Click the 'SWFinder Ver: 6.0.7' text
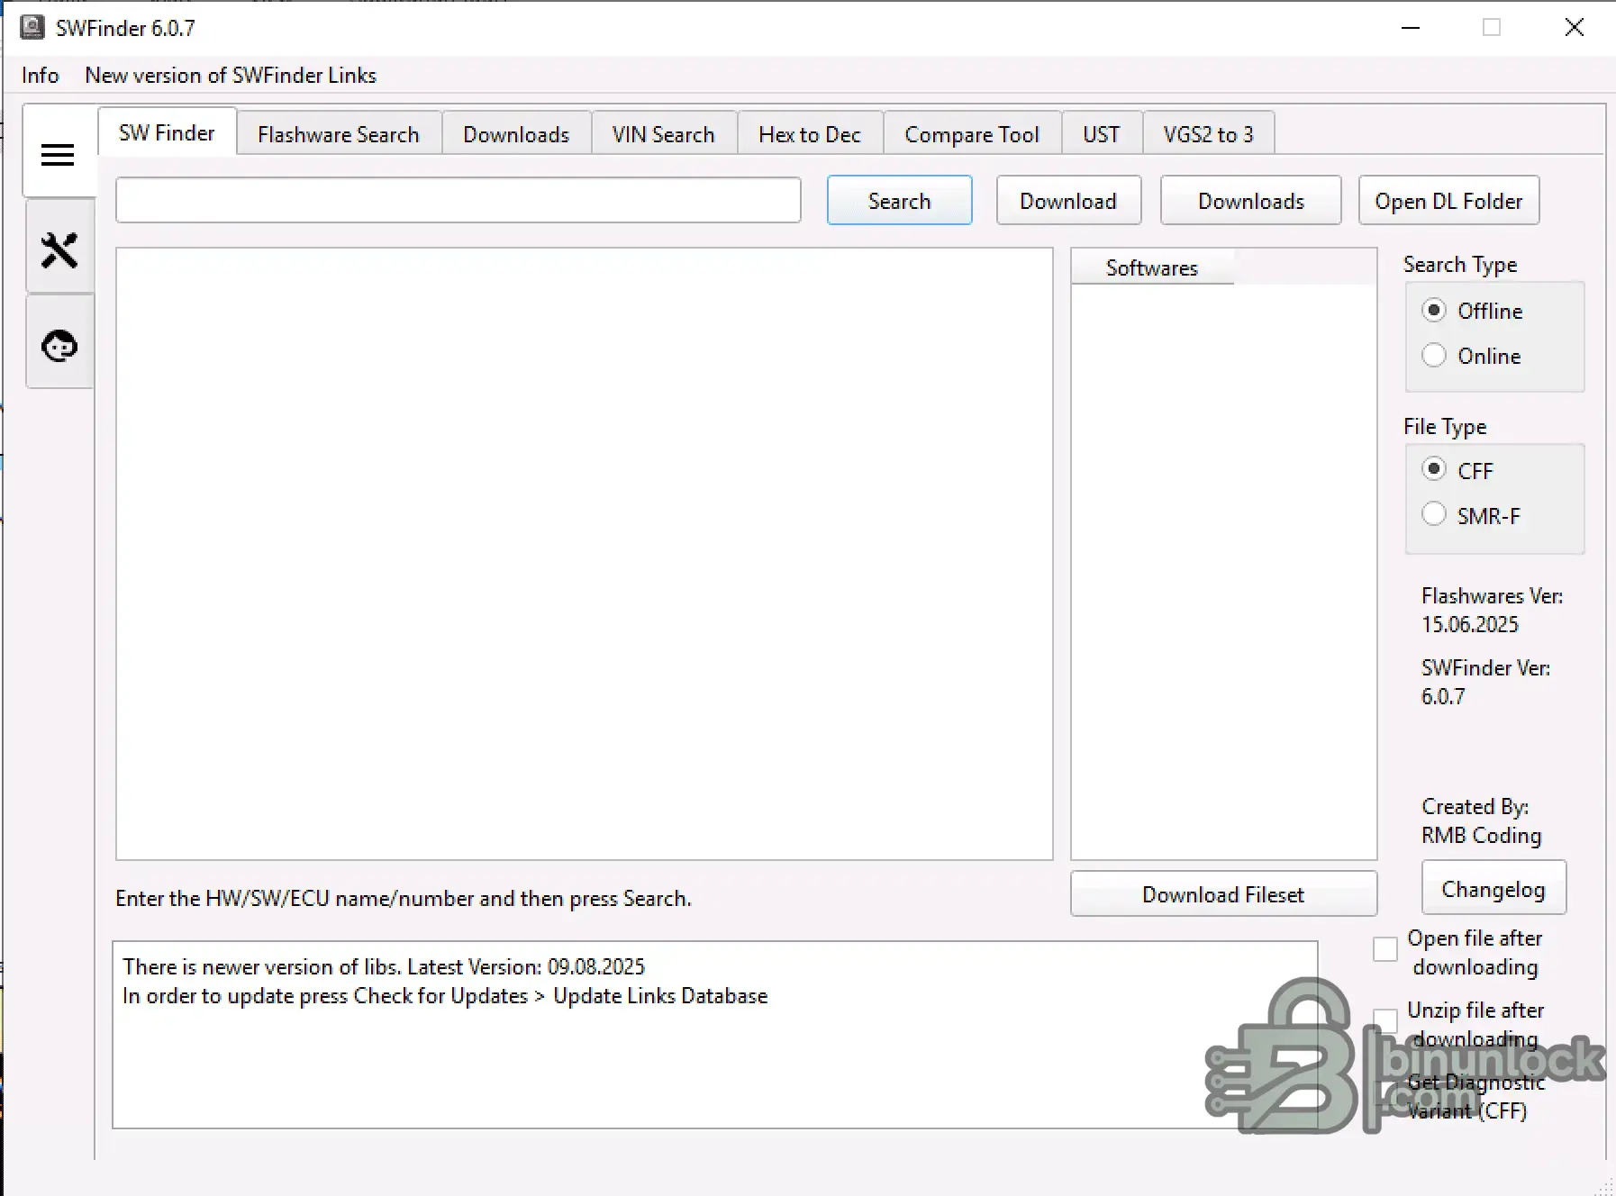 pos(1486,682)
